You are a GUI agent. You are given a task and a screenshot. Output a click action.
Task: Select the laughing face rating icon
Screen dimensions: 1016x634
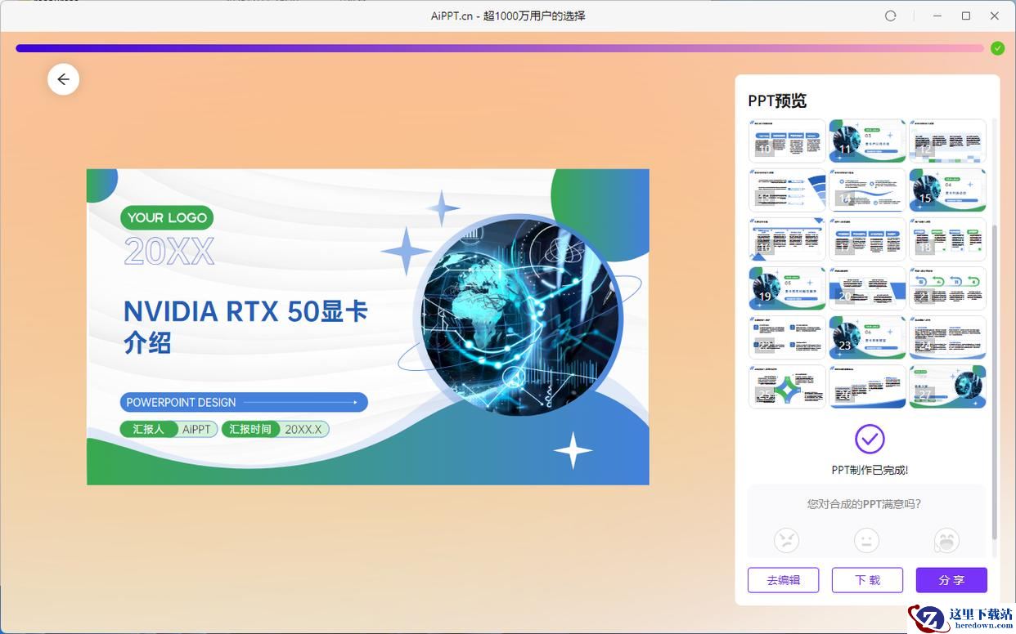946,540
